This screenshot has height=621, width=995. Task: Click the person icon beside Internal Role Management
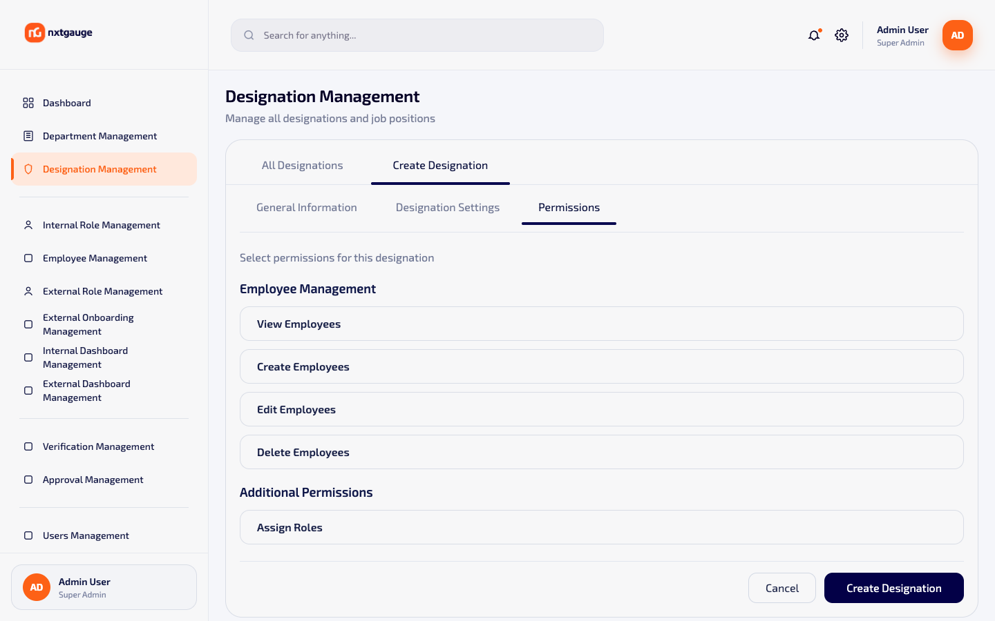pos(28,225)
